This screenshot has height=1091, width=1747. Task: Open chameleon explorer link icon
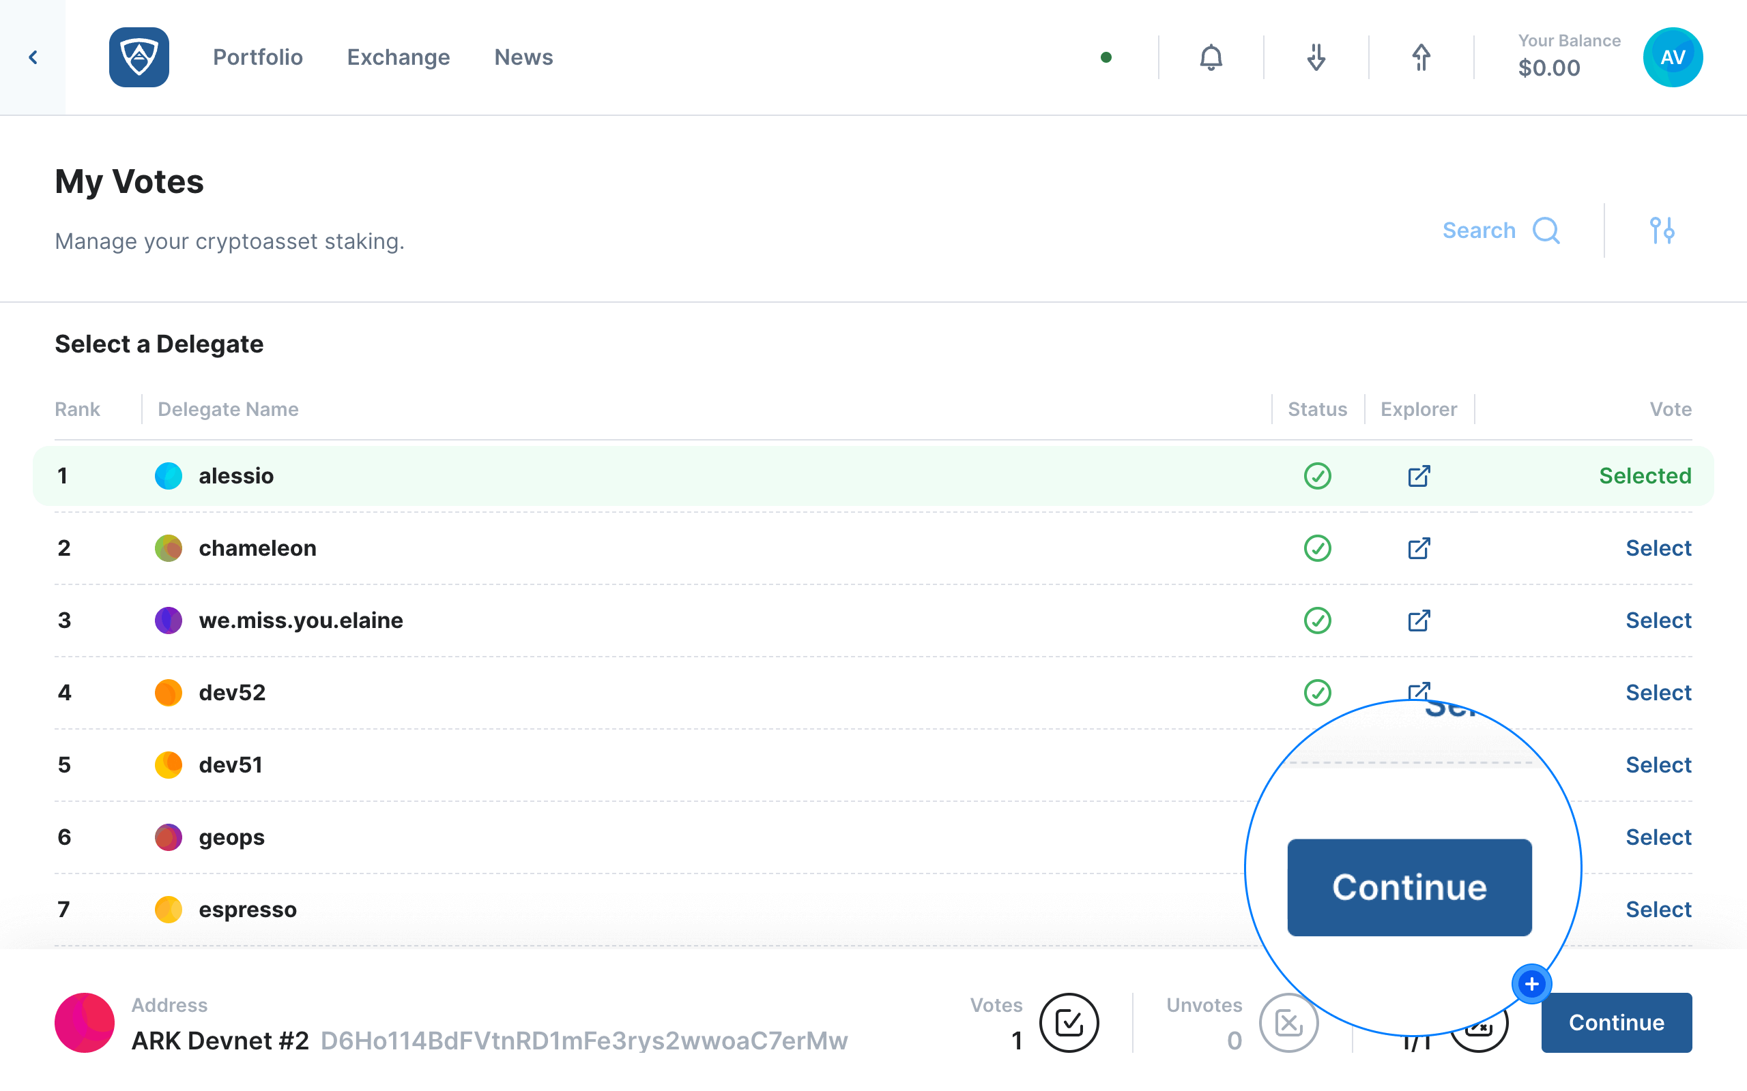tap(1419, 548)
